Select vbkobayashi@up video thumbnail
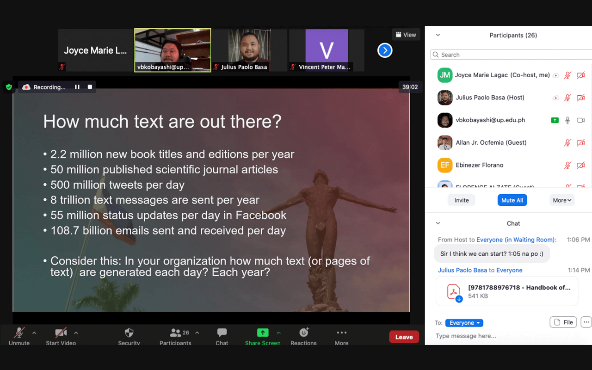This screenshot has width=592, height=370. (x=173, y=50)
